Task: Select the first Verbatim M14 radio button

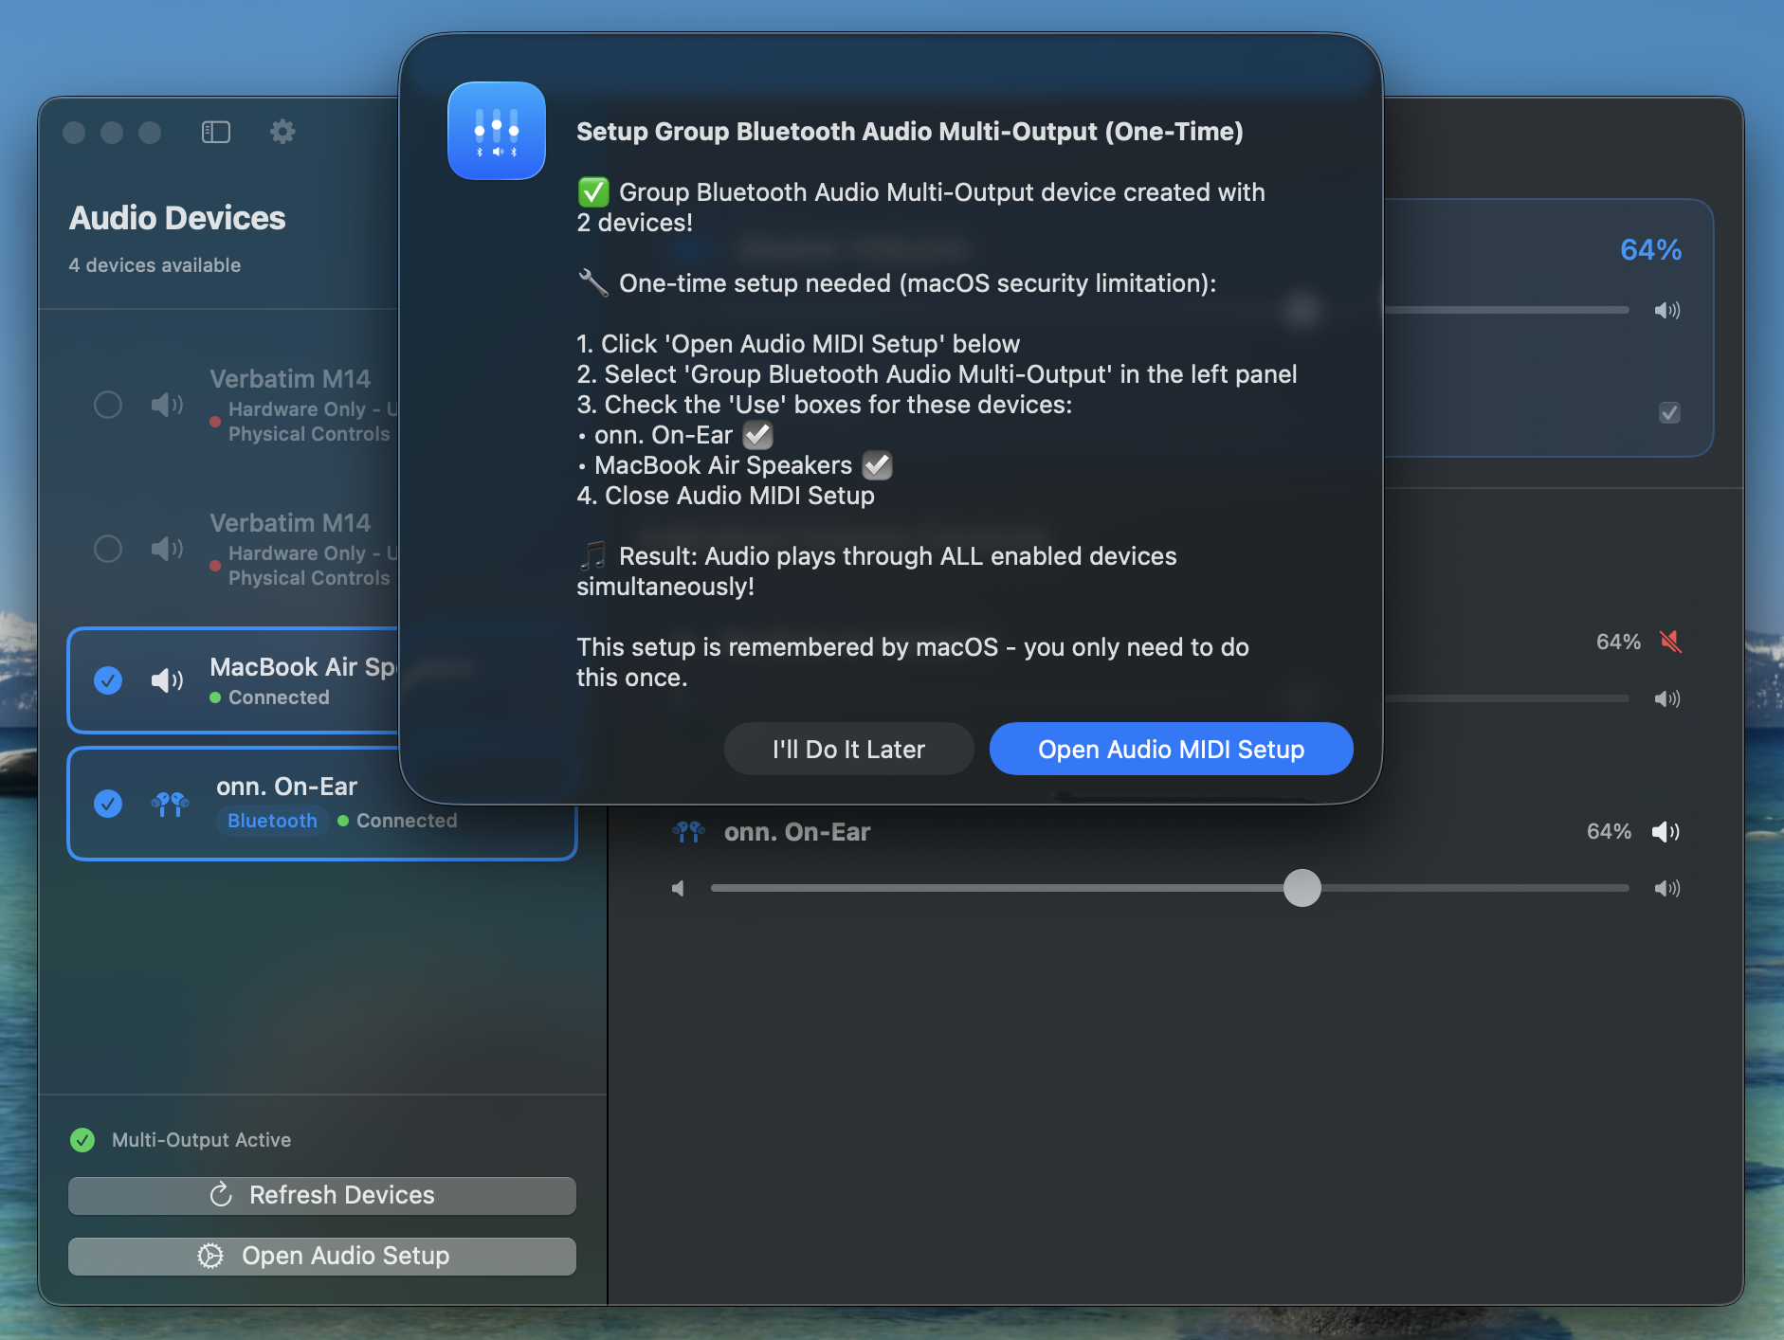Action: (x=108, y=405)
